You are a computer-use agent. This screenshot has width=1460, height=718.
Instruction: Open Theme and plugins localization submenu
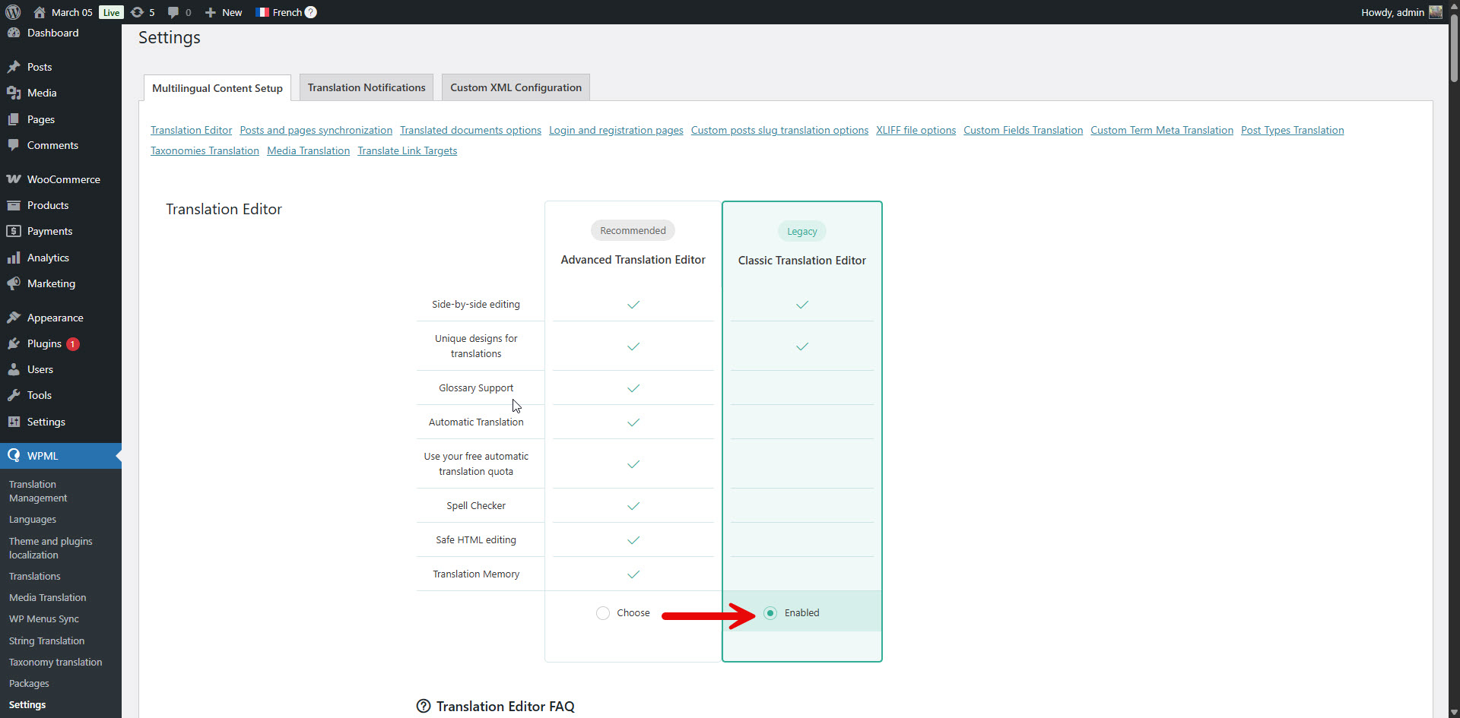tap(50, 548)
